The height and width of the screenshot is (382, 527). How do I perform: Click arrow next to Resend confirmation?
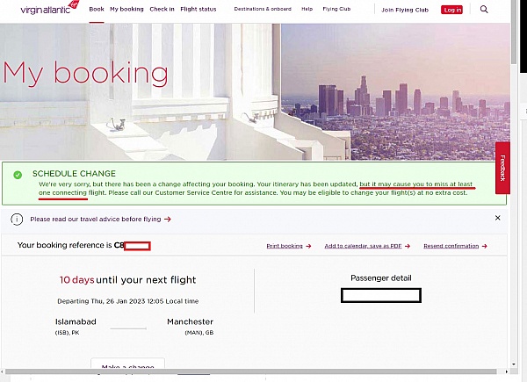pos(484,246)
